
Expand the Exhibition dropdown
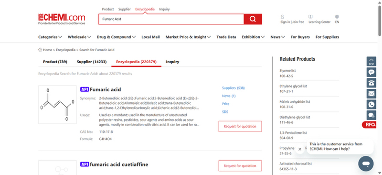pos(253,37)
